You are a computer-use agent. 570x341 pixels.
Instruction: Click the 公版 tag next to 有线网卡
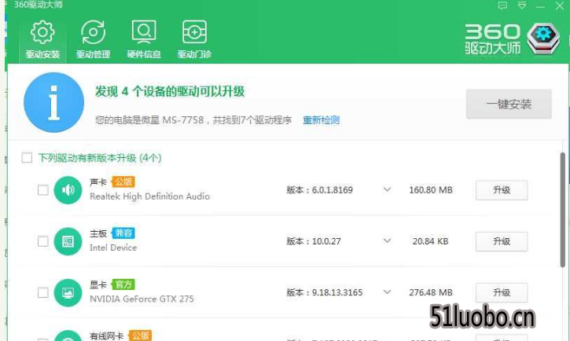click(x=140, y=335)
